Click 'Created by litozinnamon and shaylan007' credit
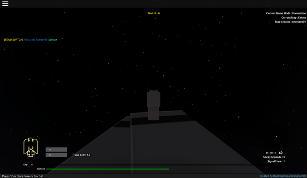Image resolution: width=307 pixels, height=178 pixels. coord(283,176)
